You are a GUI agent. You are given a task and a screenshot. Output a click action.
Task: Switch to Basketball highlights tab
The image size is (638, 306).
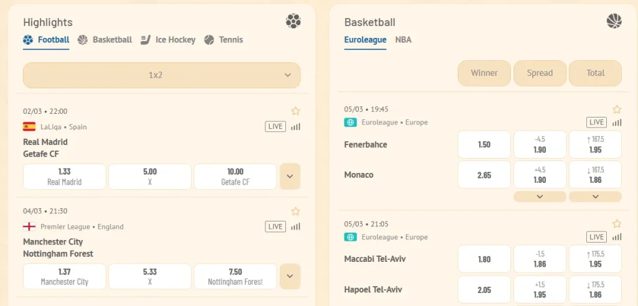pyautogui.click(x=105, y=40)
